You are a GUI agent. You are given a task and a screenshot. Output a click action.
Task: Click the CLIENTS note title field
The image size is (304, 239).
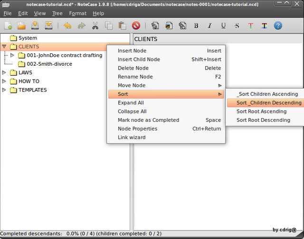[218, 39]
